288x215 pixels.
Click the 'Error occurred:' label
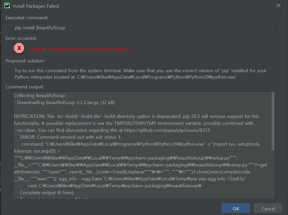click(21, 38)
